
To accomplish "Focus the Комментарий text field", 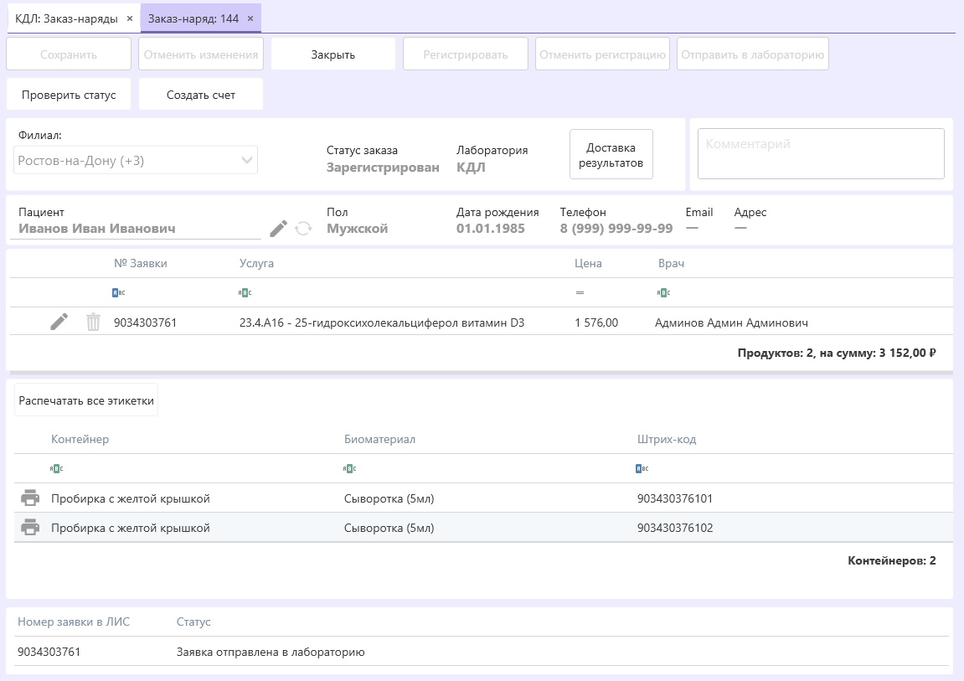I will [821, 153].
